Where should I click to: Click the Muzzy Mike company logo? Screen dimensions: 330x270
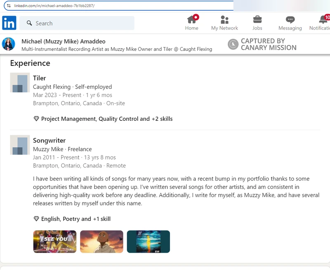[x=20, y=145]
